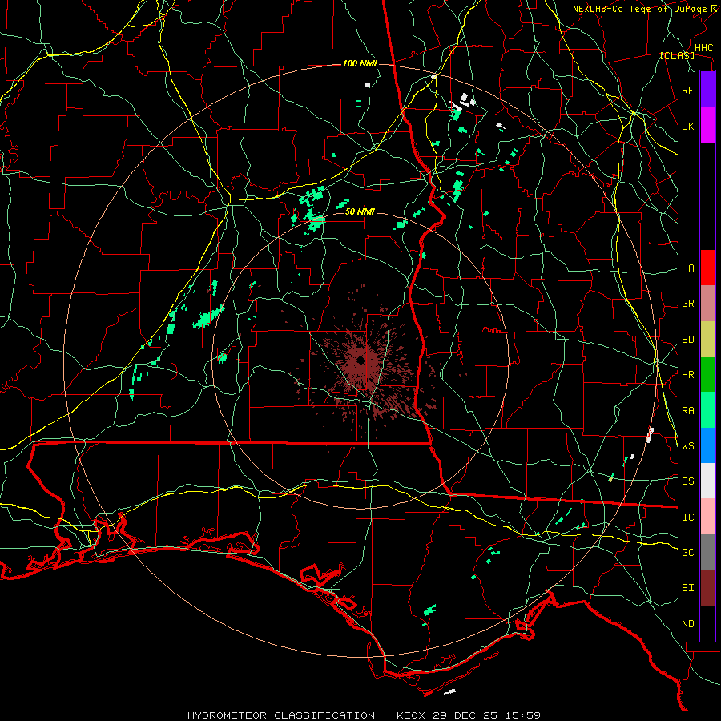Click the RF purple legend swatch
The height and width of the screenshot is (721, 721).
point(707,90)
